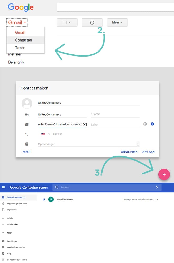Edit the name field UnitedConsumers

pos(89,103)
